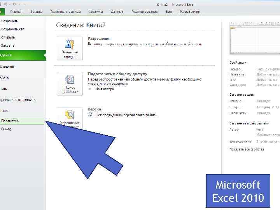Open the Поиск проблем check icon button

pos(70,84)
